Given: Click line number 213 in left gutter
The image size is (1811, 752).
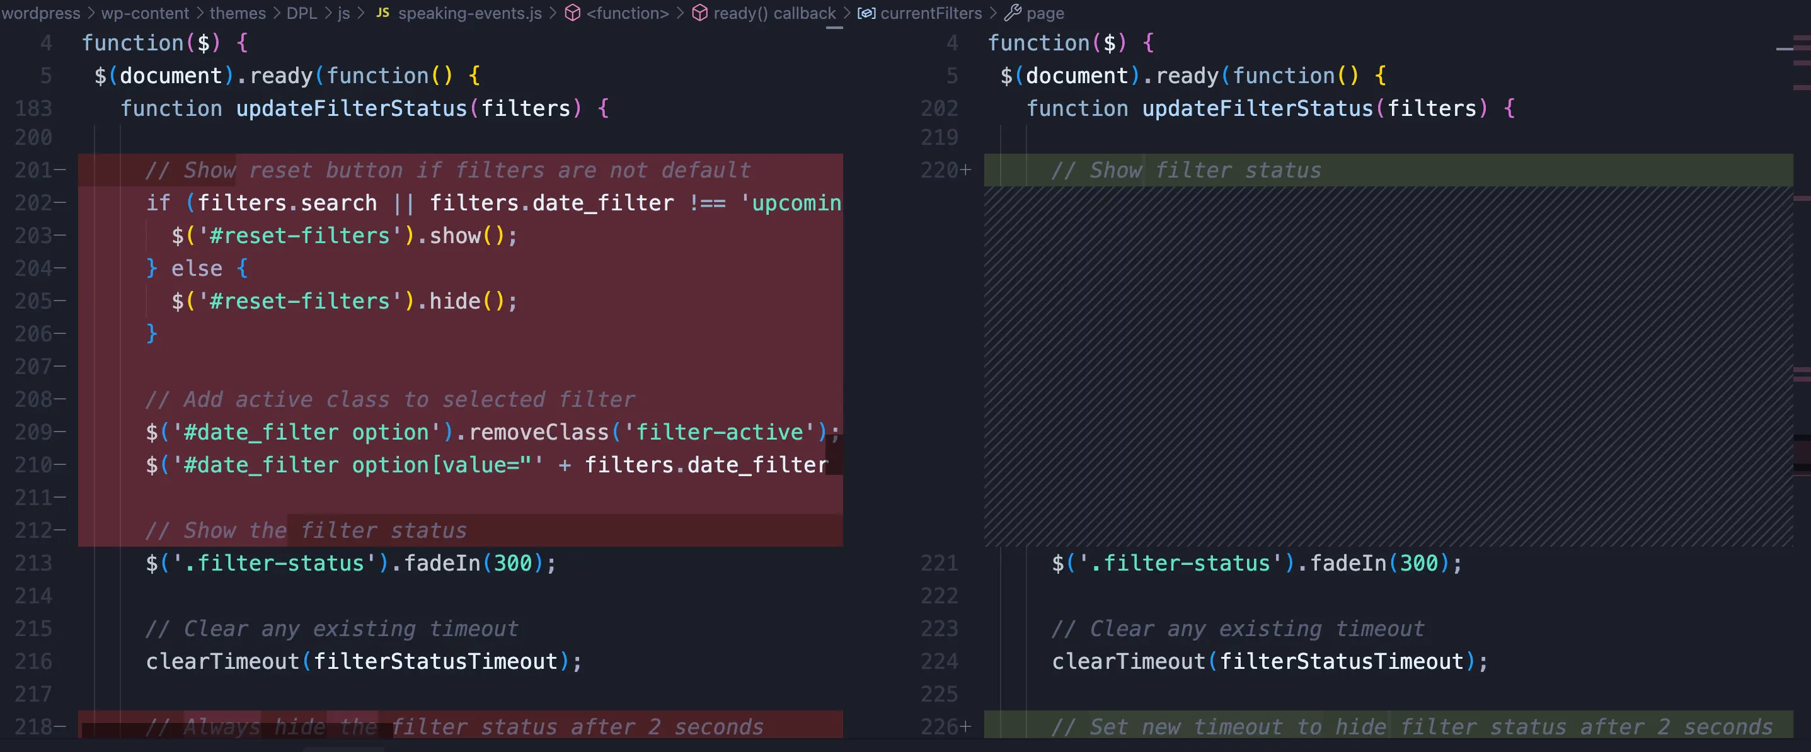Looking at the screenshot, I should tap(34, 563).
